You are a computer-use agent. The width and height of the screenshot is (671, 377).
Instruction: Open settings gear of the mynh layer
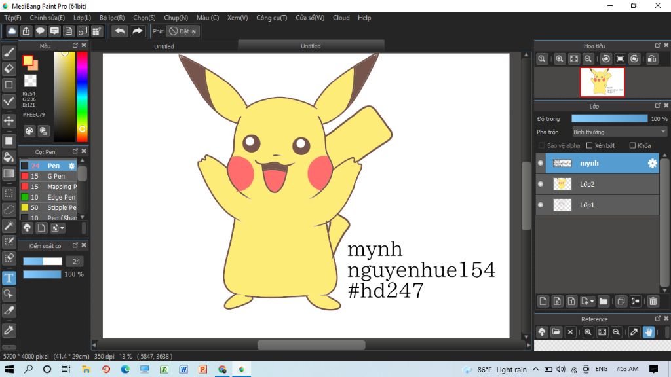pos(652,163)
